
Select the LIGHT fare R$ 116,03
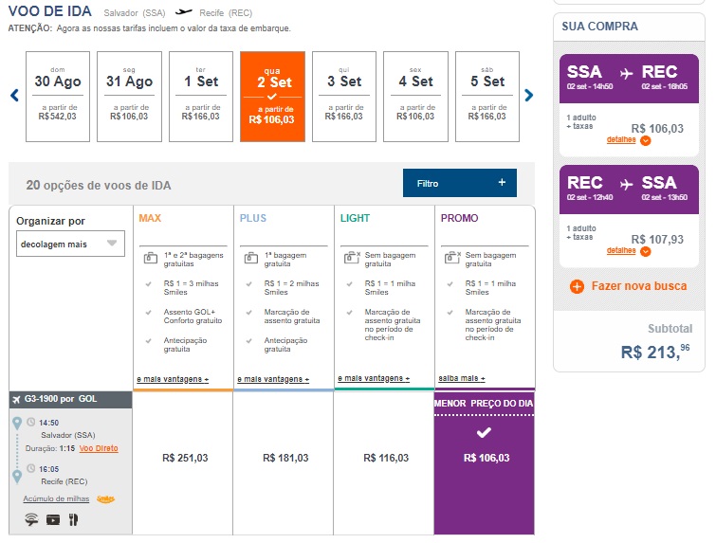[x=383, y=458]
